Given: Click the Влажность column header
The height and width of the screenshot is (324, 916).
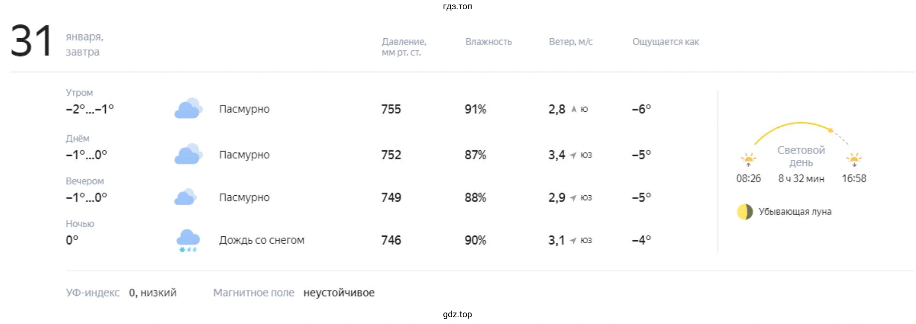Looking at the screenshot, I should coord(489,42).
